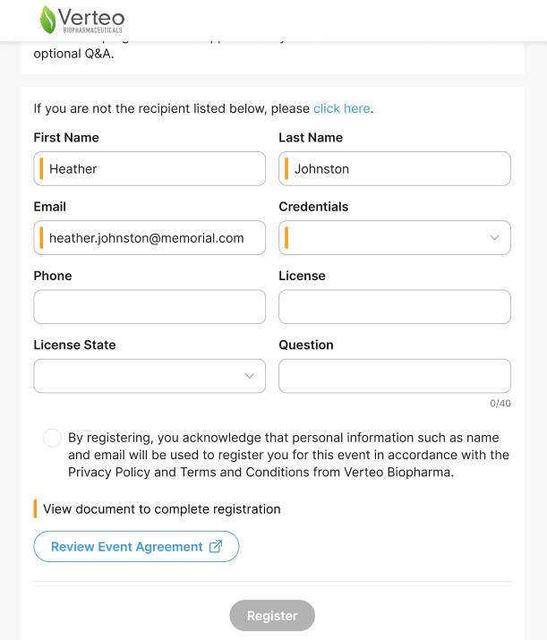Click the Verteo brand name text
Viewport: 547px width, 640px height.
[91, 18]
